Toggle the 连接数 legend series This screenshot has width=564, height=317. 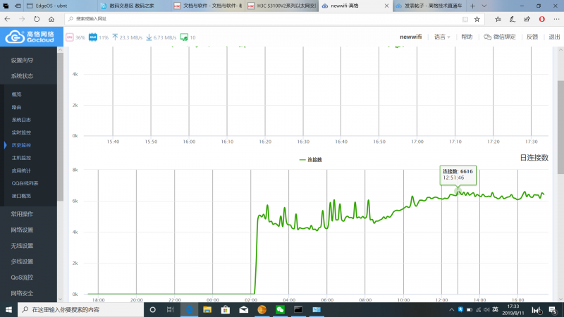click(311, 160)
